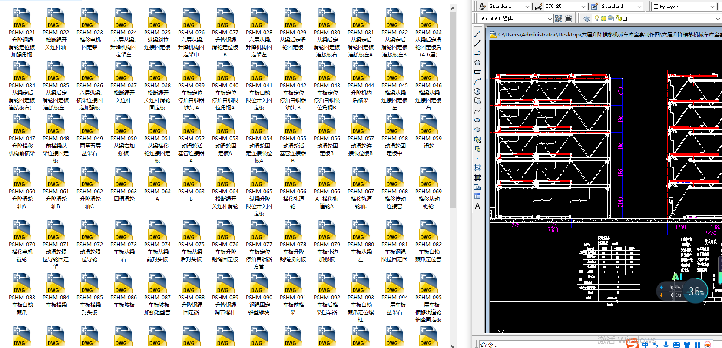
Task: Toggle Sogou punctuation mode
Action: pyautogui.click(x=656, y=345)
